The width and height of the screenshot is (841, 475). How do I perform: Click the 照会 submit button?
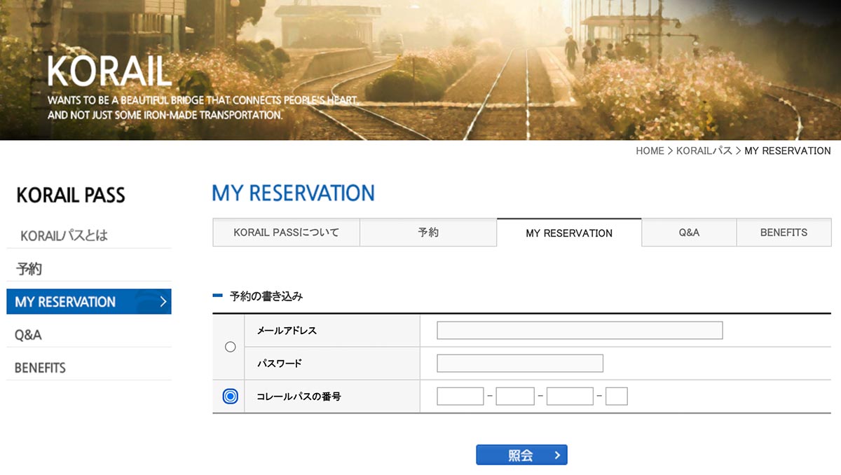pos(521,455)
